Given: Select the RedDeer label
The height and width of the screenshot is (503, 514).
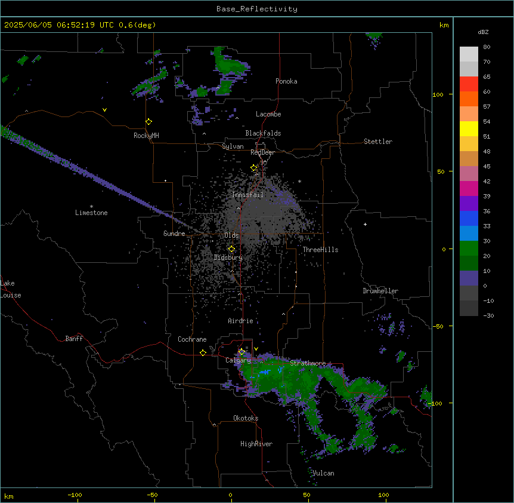Looking at the screenshot, I should 262,152.
